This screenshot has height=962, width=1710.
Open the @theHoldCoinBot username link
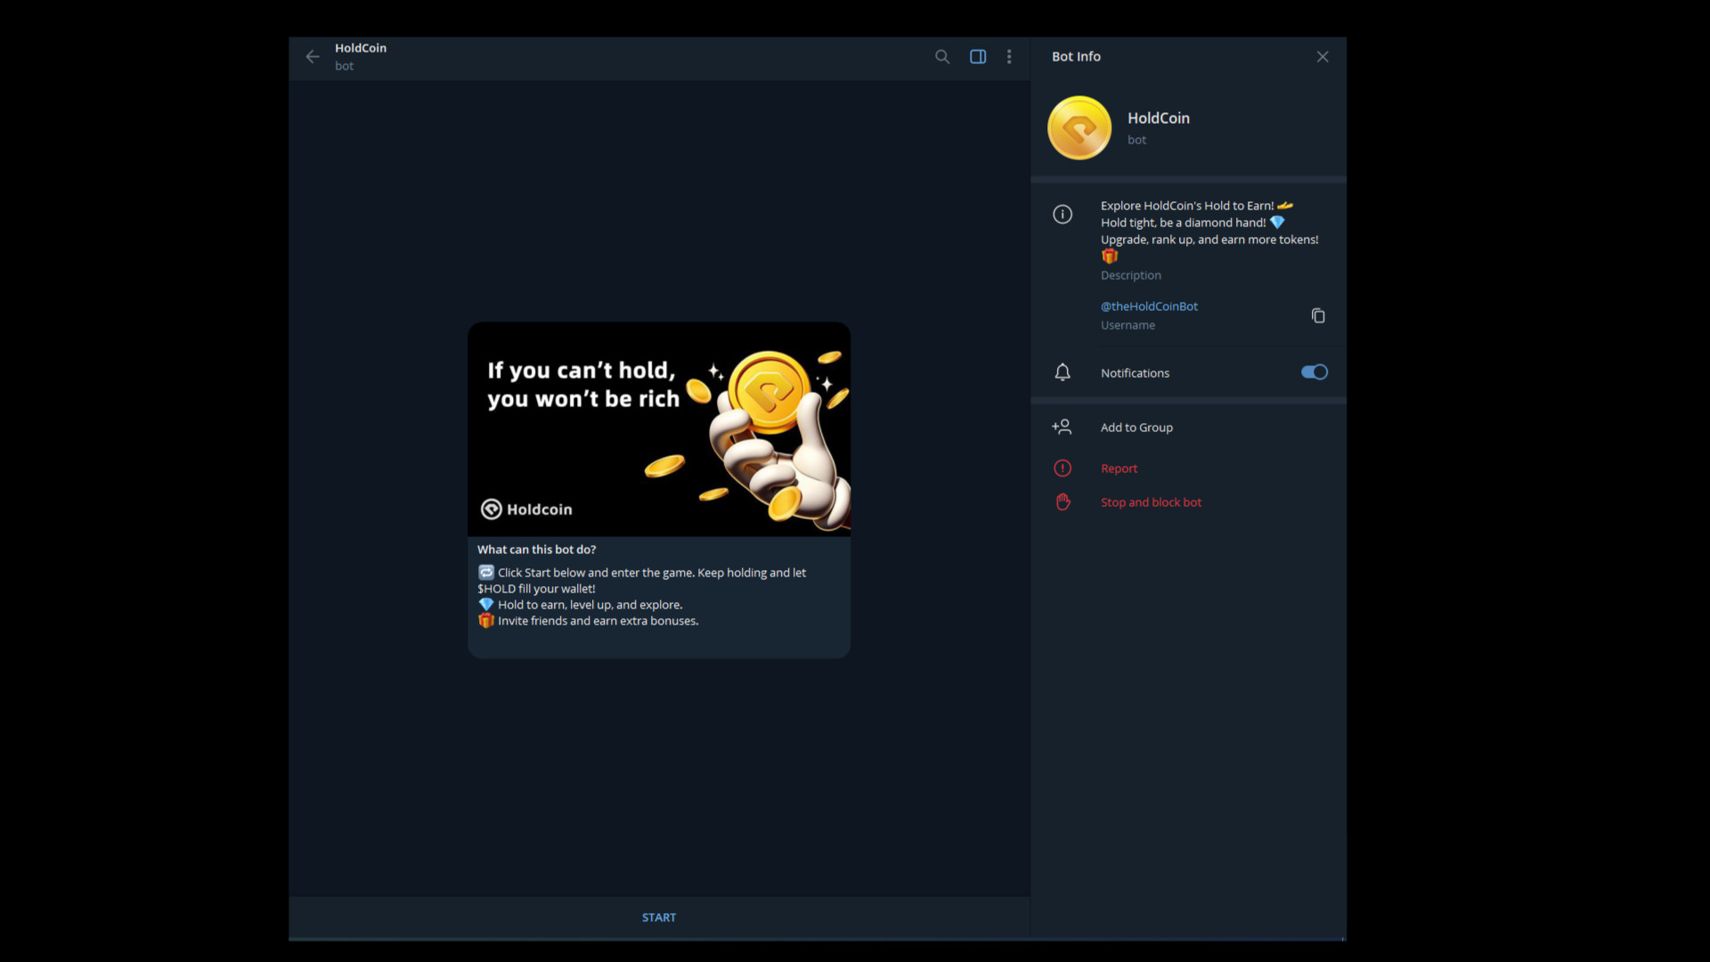point(1149,306)
